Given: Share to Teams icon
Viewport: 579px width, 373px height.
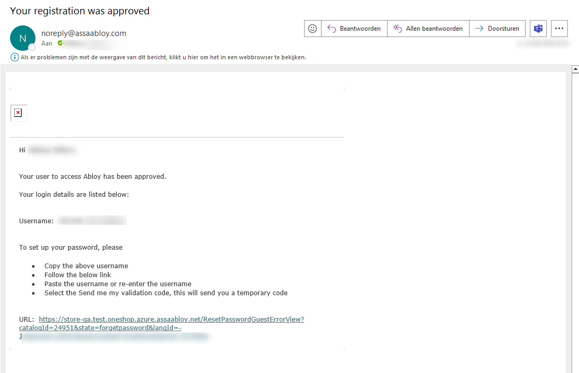Looking at the screenshot, I should (x=538, y=29).
